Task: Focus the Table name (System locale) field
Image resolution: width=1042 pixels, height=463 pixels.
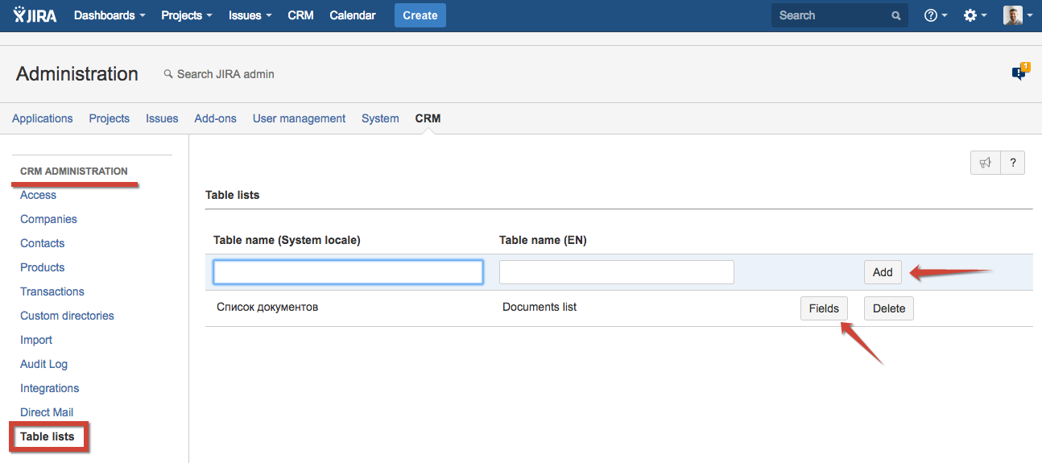Action: click(348, 272)
